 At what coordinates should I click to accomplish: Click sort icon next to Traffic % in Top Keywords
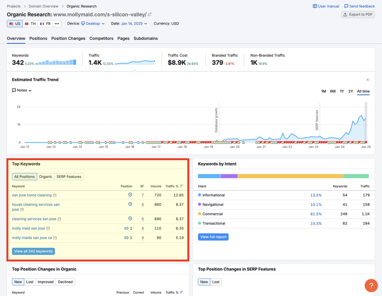coord(182,186)
